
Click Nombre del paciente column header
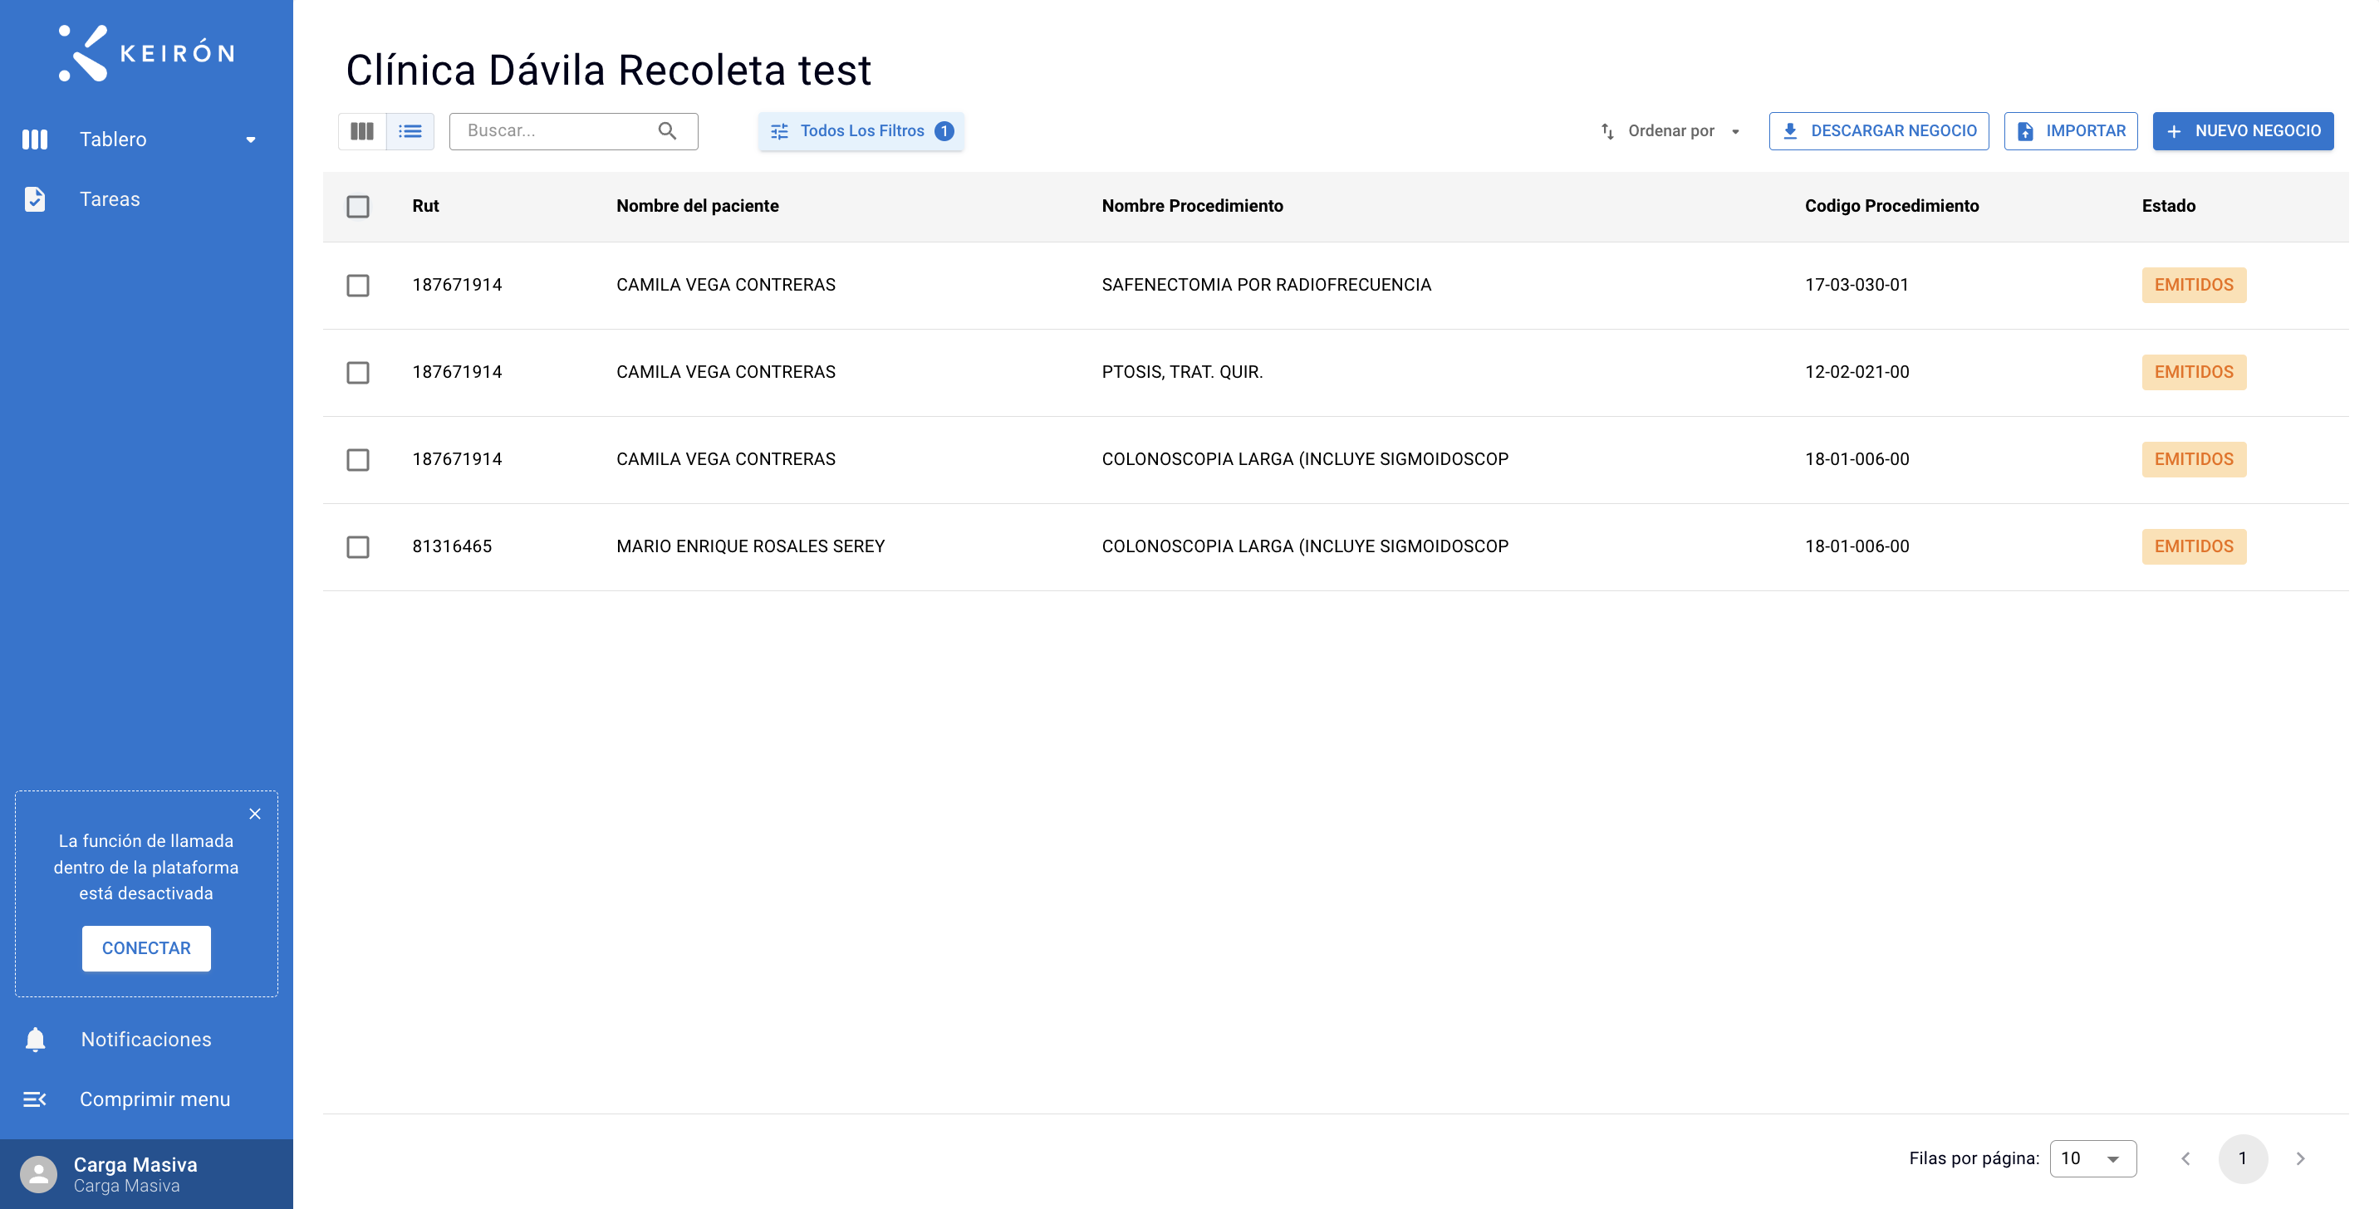click(x=697, y=206)
